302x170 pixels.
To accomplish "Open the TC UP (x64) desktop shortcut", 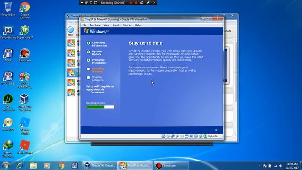I will pyautogui.click(x=8, y=78).
